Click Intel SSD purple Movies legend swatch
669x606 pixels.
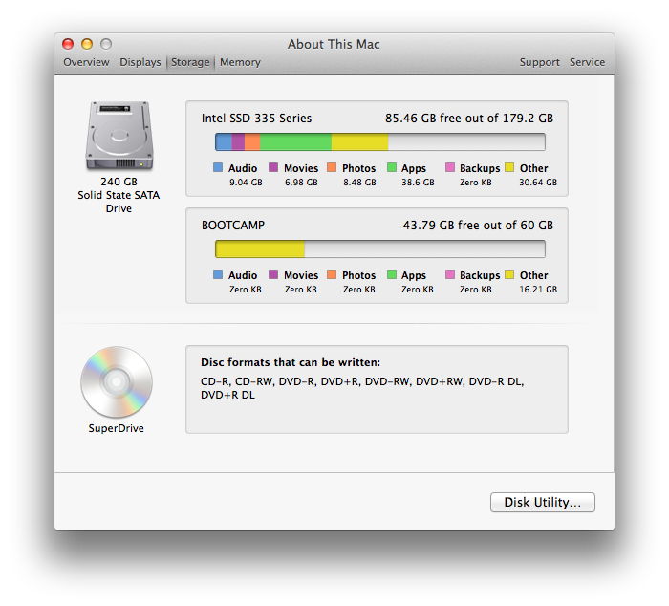273,167
